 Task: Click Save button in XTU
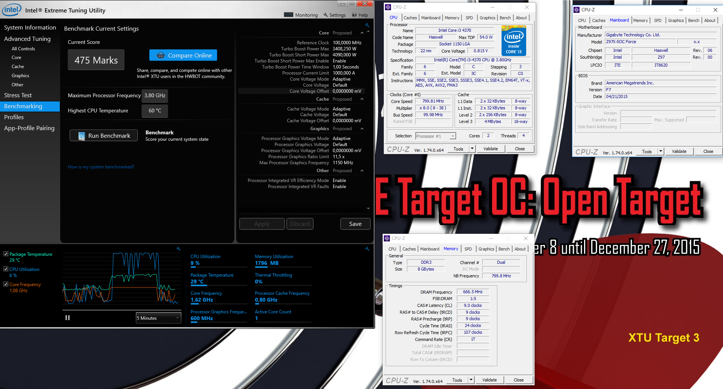(x=355, y=224)
